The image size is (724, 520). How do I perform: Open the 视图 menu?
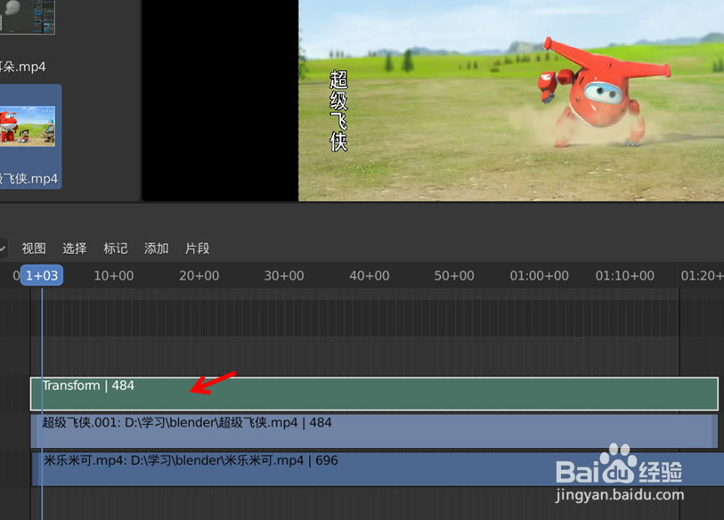point(34,248)
